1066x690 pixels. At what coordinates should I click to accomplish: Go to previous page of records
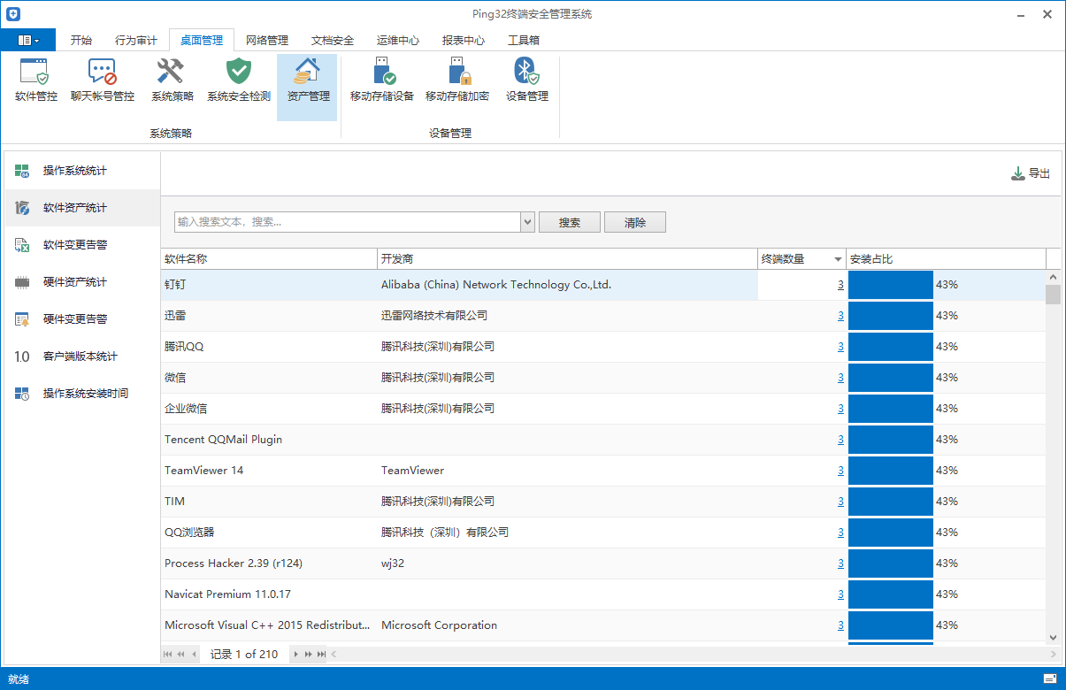click(181, 655)
